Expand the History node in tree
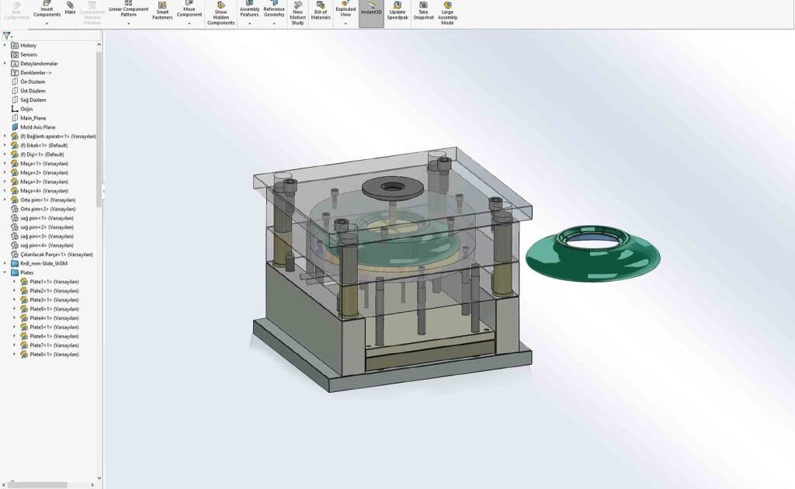 tap(5, 46)
